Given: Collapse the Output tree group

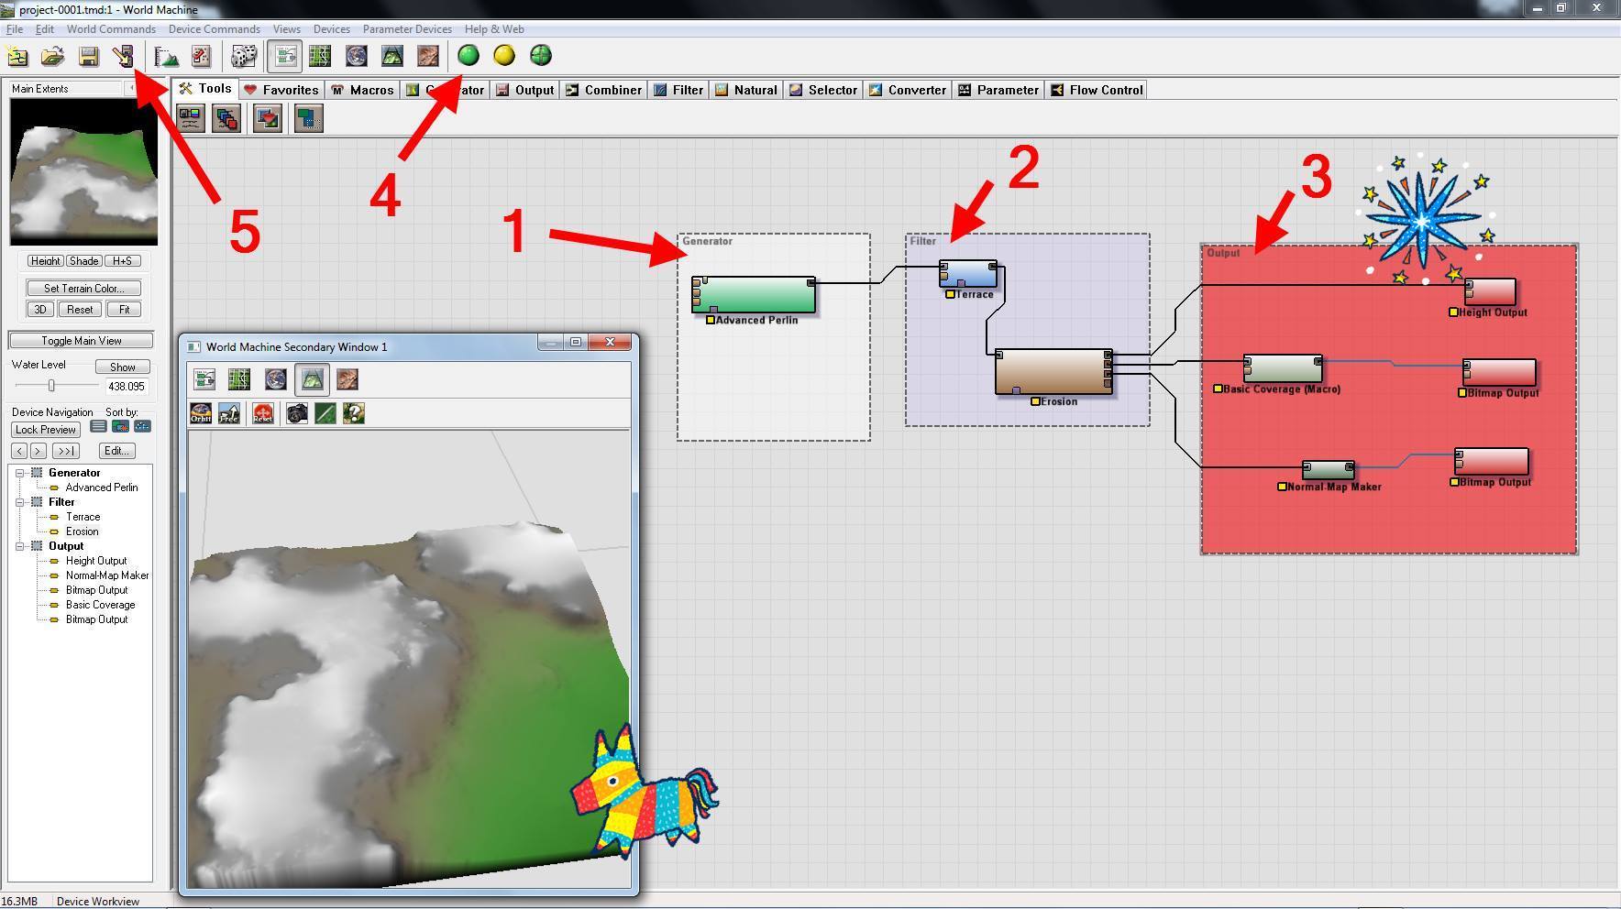Looking at the screenshot, I should [19, 546].
